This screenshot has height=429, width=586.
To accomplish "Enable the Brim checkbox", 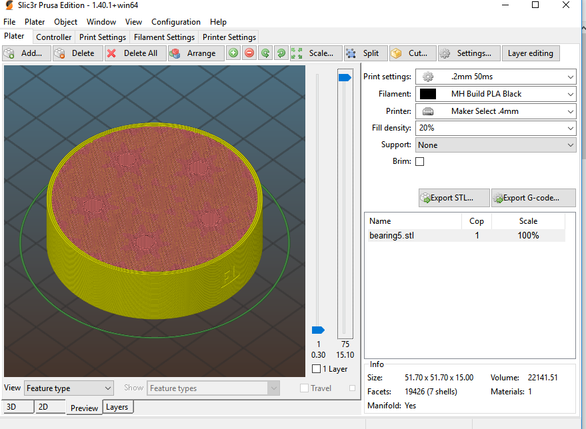I will coord(420,161).
